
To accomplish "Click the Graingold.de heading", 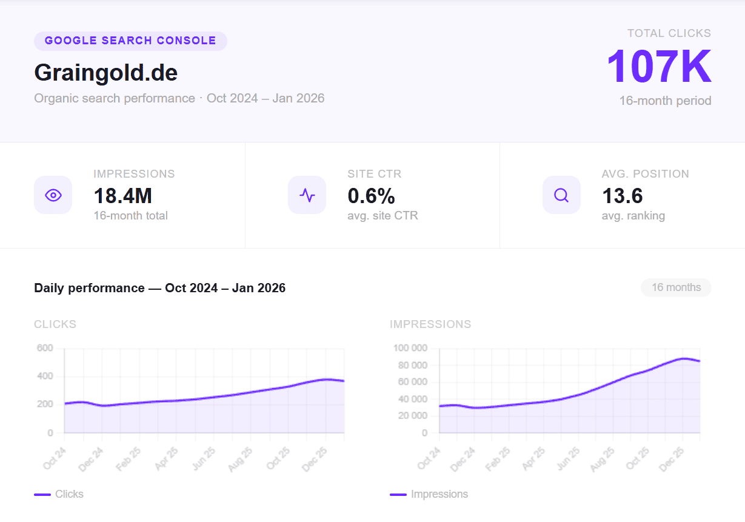I will (106, 73).
